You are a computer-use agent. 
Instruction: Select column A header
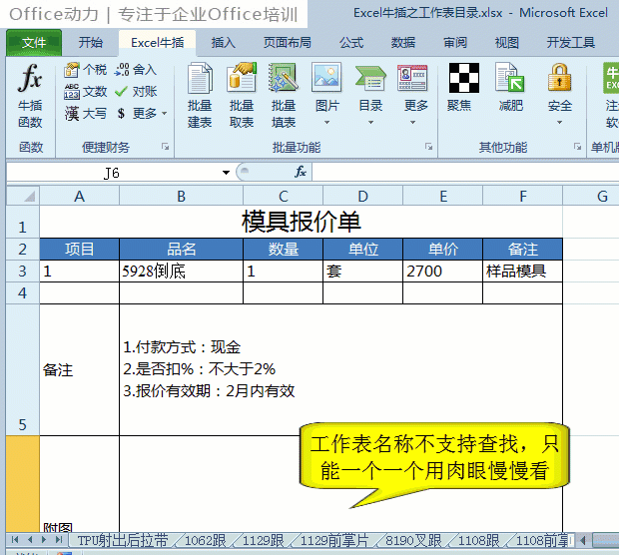(x=79, y=196)
